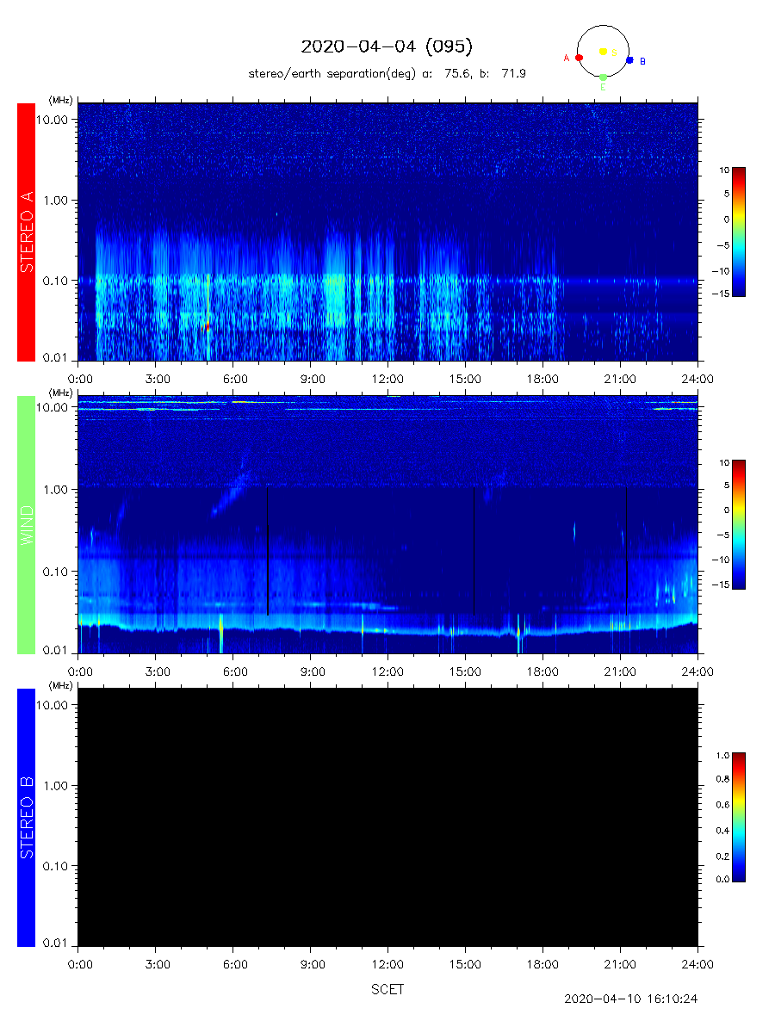The image size is (775, 1033).
Task: Click the red STEREO A dot in orbit diagram
Action: point(579,58)
